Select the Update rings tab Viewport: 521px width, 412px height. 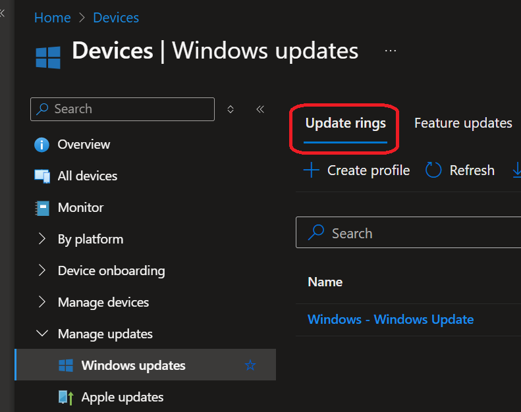[346, 123]
